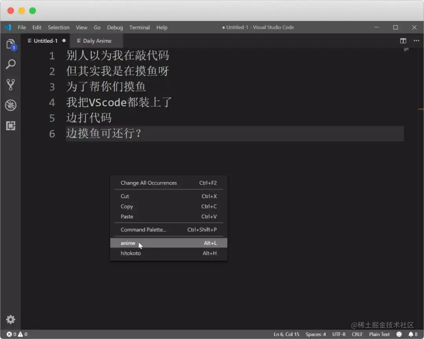Select the anime context menu entry
The height and width of the screenshot is (339, 424).
169,243
